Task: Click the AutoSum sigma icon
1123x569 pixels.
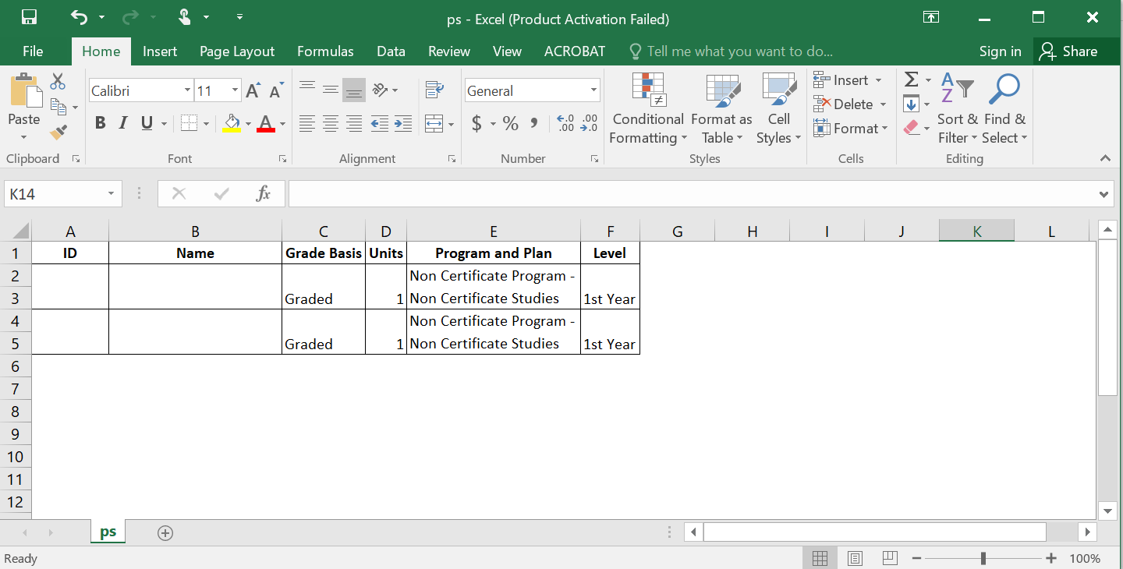Action: [911, 80]
